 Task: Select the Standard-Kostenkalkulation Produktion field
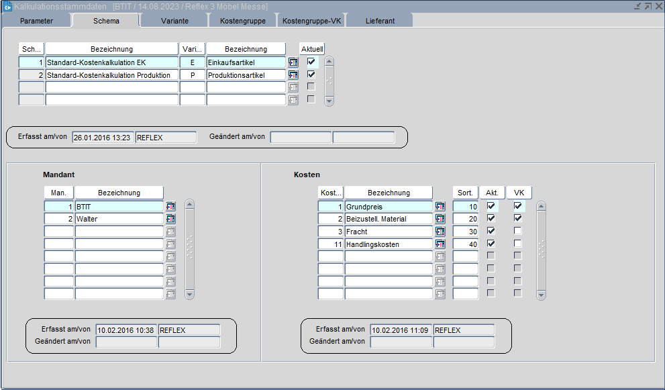point(111,75)
